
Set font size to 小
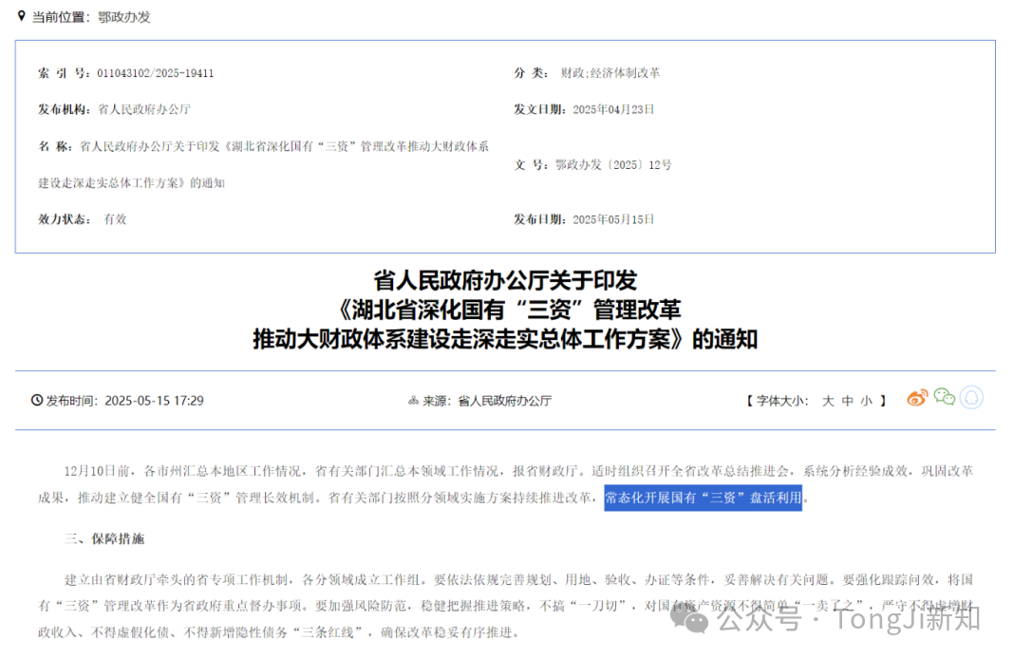pos(867,402)
